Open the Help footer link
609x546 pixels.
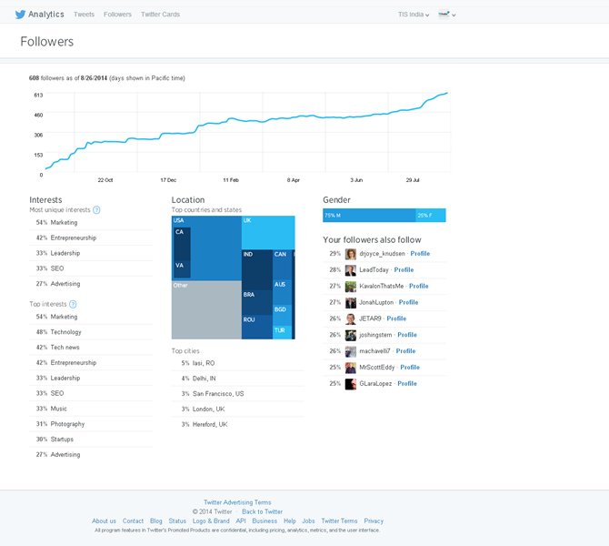290,521
